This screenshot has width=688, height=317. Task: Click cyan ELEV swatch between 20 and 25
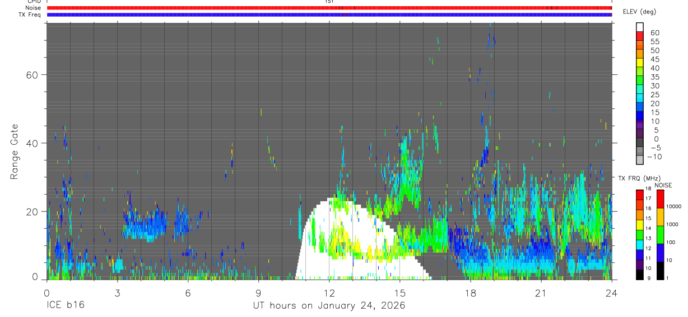pos(640,99)
